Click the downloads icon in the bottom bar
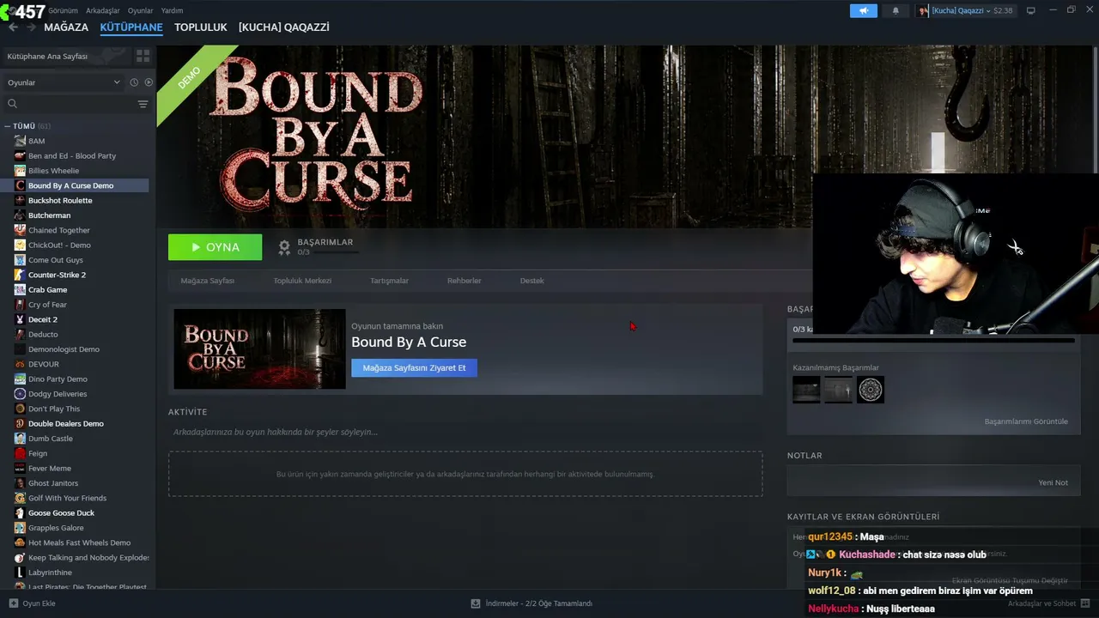 (x=476, y=603)
